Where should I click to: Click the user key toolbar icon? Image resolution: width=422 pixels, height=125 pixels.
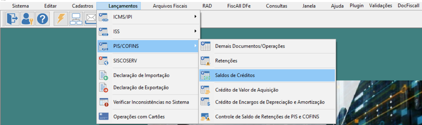27,19
